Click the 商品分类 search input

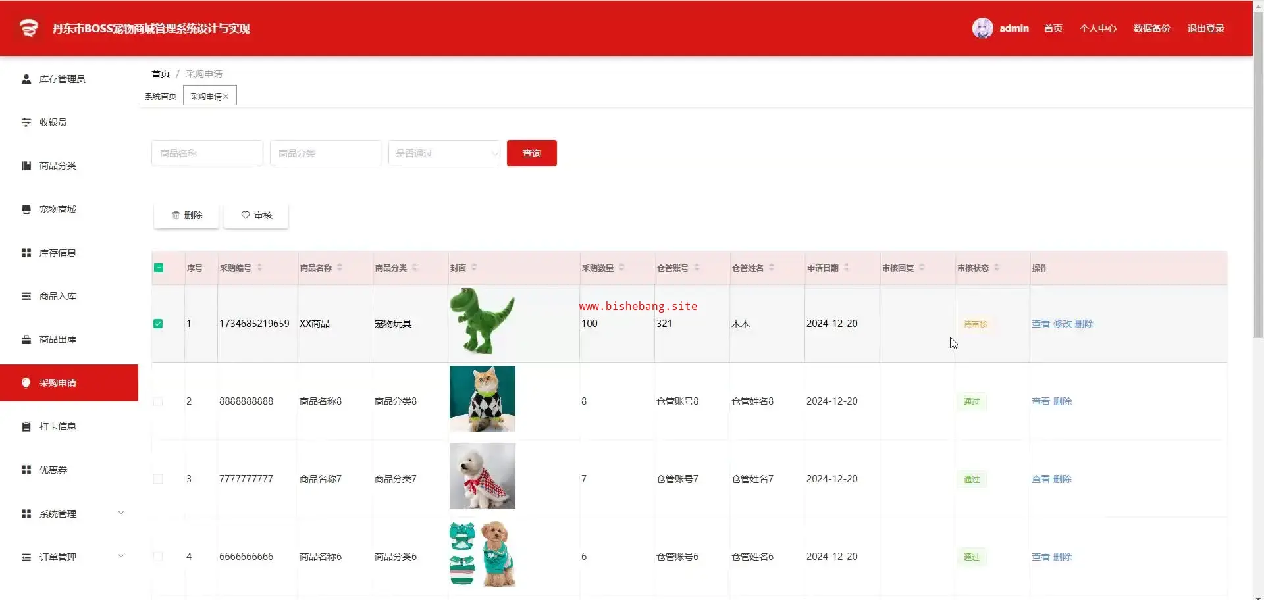(326, 153)
